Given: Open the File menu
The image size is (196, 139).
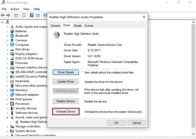Looking at the screenshot, I should [4, 9].
